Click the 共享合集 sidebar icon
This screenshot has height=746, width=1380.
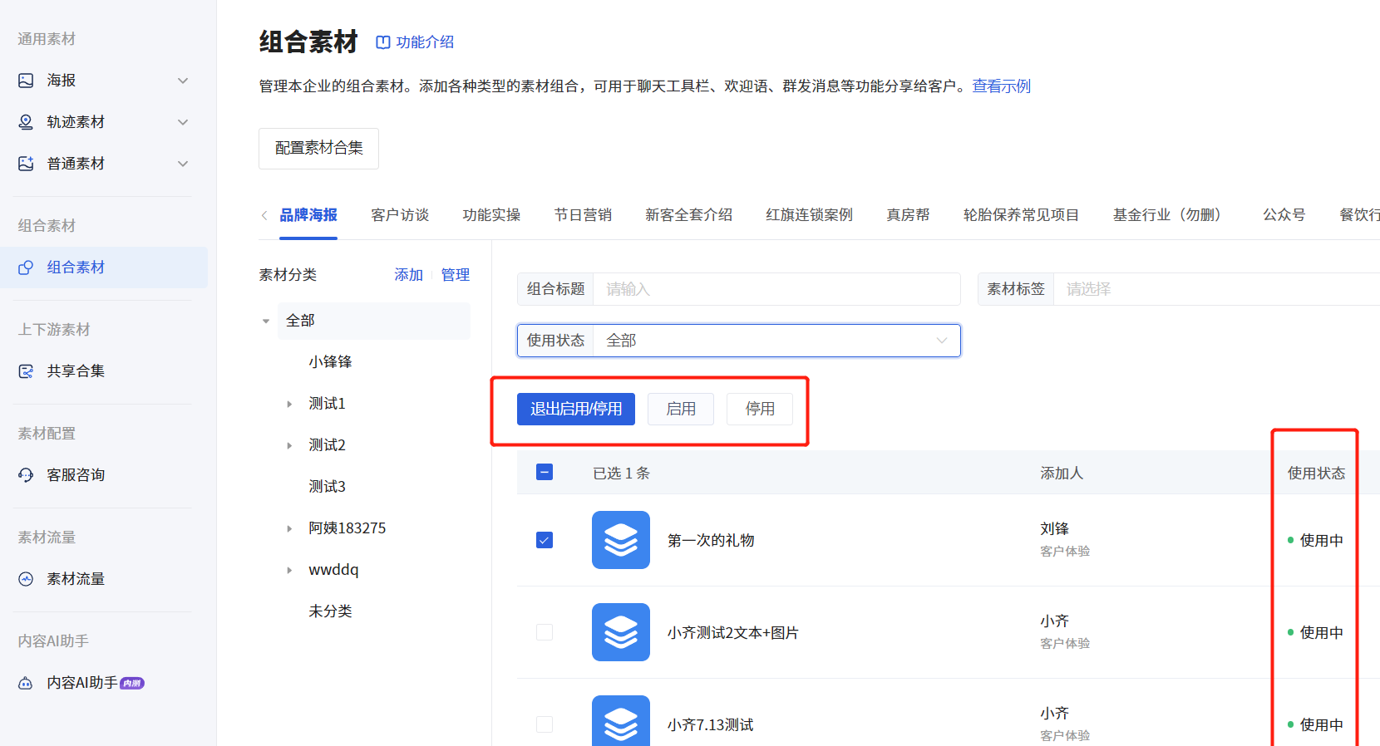26,371
